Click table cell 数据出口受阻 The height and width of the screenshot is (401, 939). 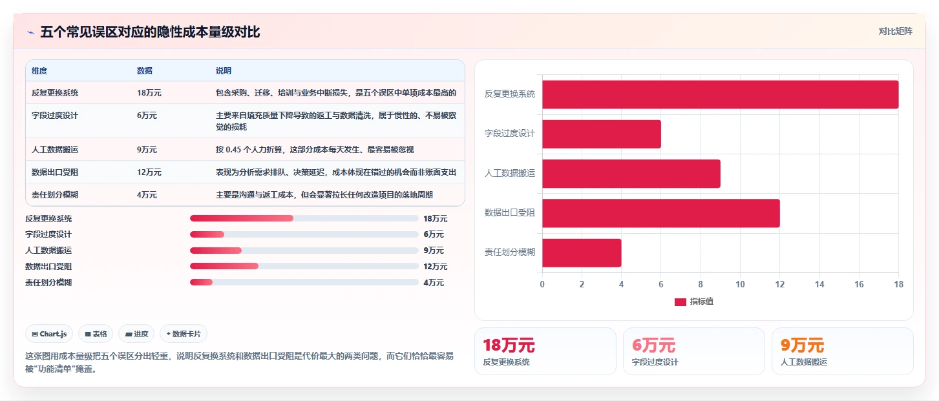click(55, 172)
